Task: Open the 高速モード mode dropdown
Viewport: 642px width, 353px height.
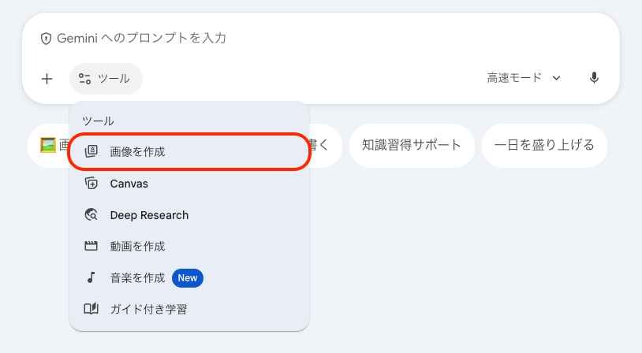Action: tap(514, 78)
